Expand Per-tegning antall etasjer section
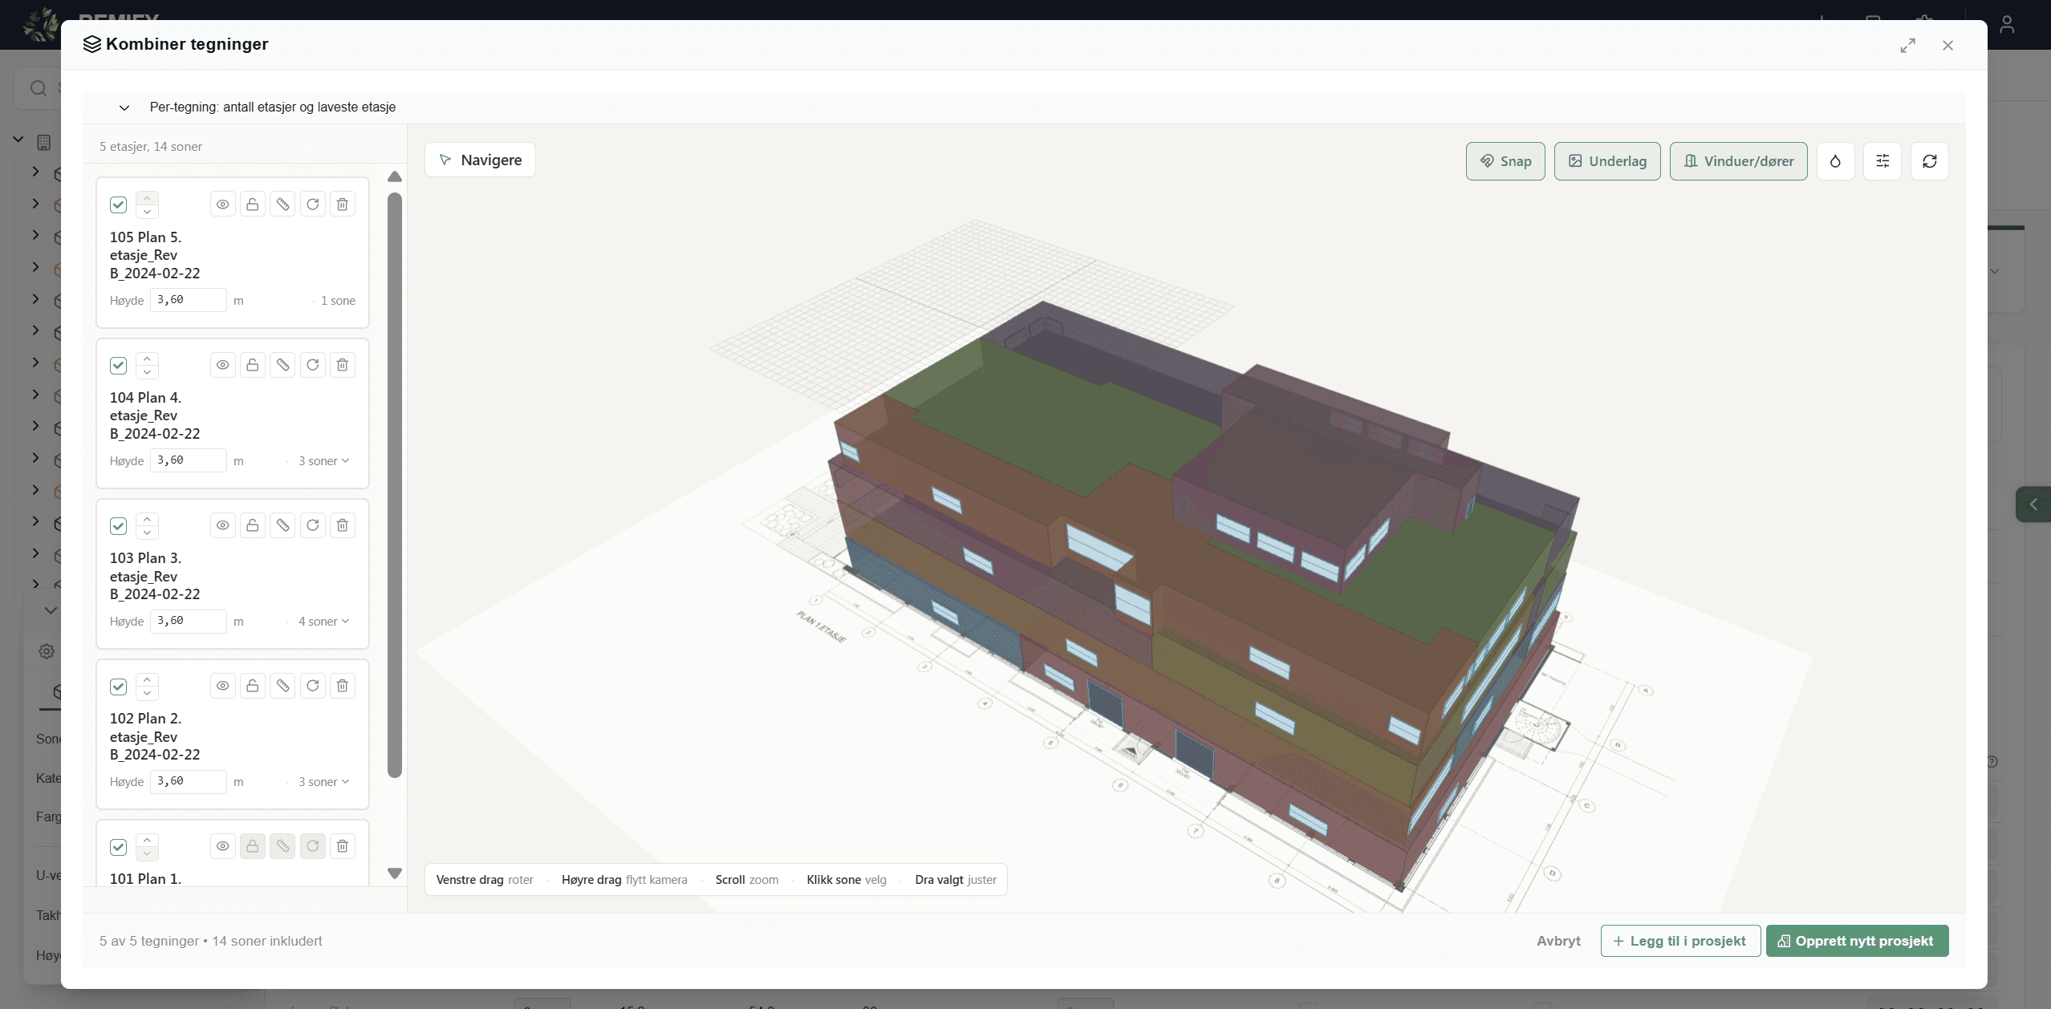 tap(124, 107)
